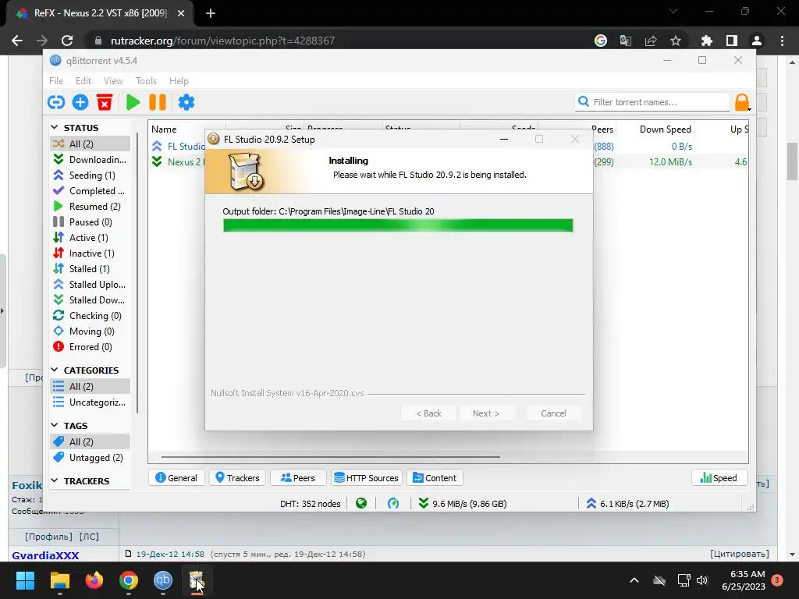Viewport: 799px width, 599px height.
Task: Click the Chrome address bar URL
Action: pos(222,41)
